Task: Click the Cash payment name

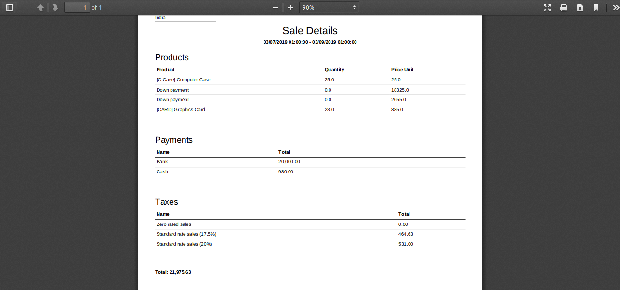Action: (162, 172)
